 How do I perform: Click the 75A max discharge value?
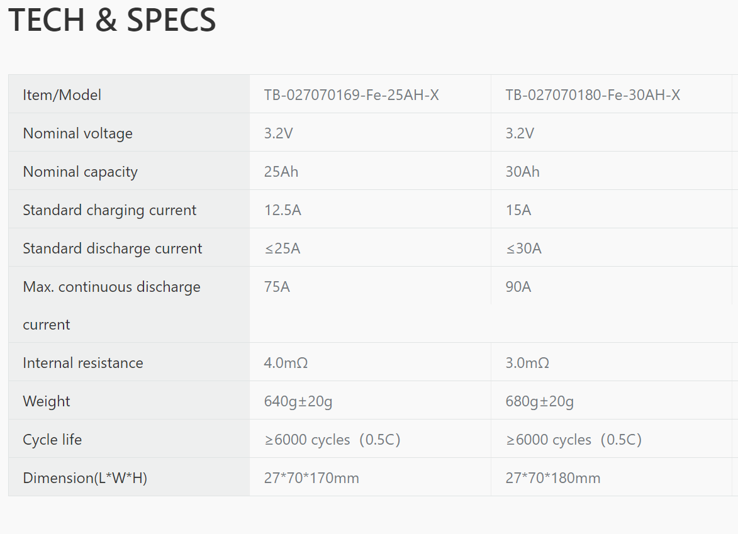click(x=277, y=287)
